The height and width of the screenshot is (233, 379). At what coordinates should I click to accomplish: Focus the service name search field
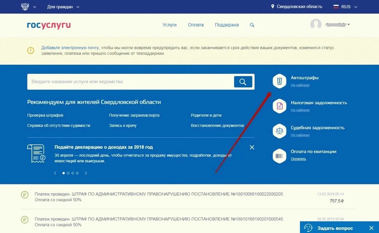point(130,82)
